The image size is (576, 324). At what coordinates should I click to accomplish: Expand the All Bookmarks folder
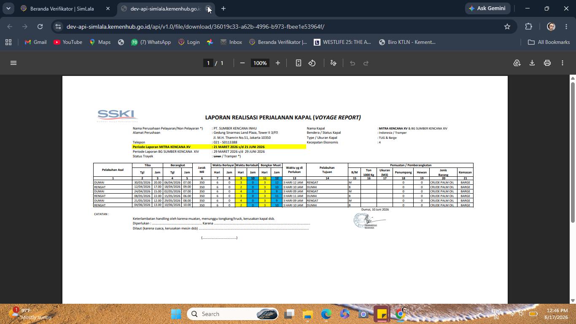tap(549, 42)
